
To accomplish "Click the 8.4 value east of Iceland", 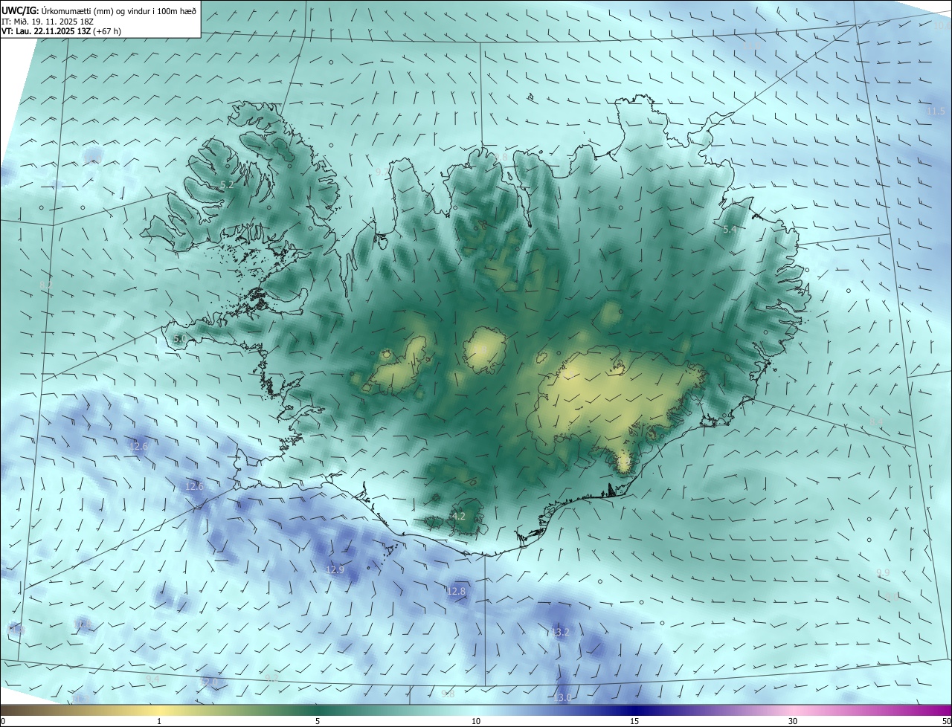I will 878,422.
